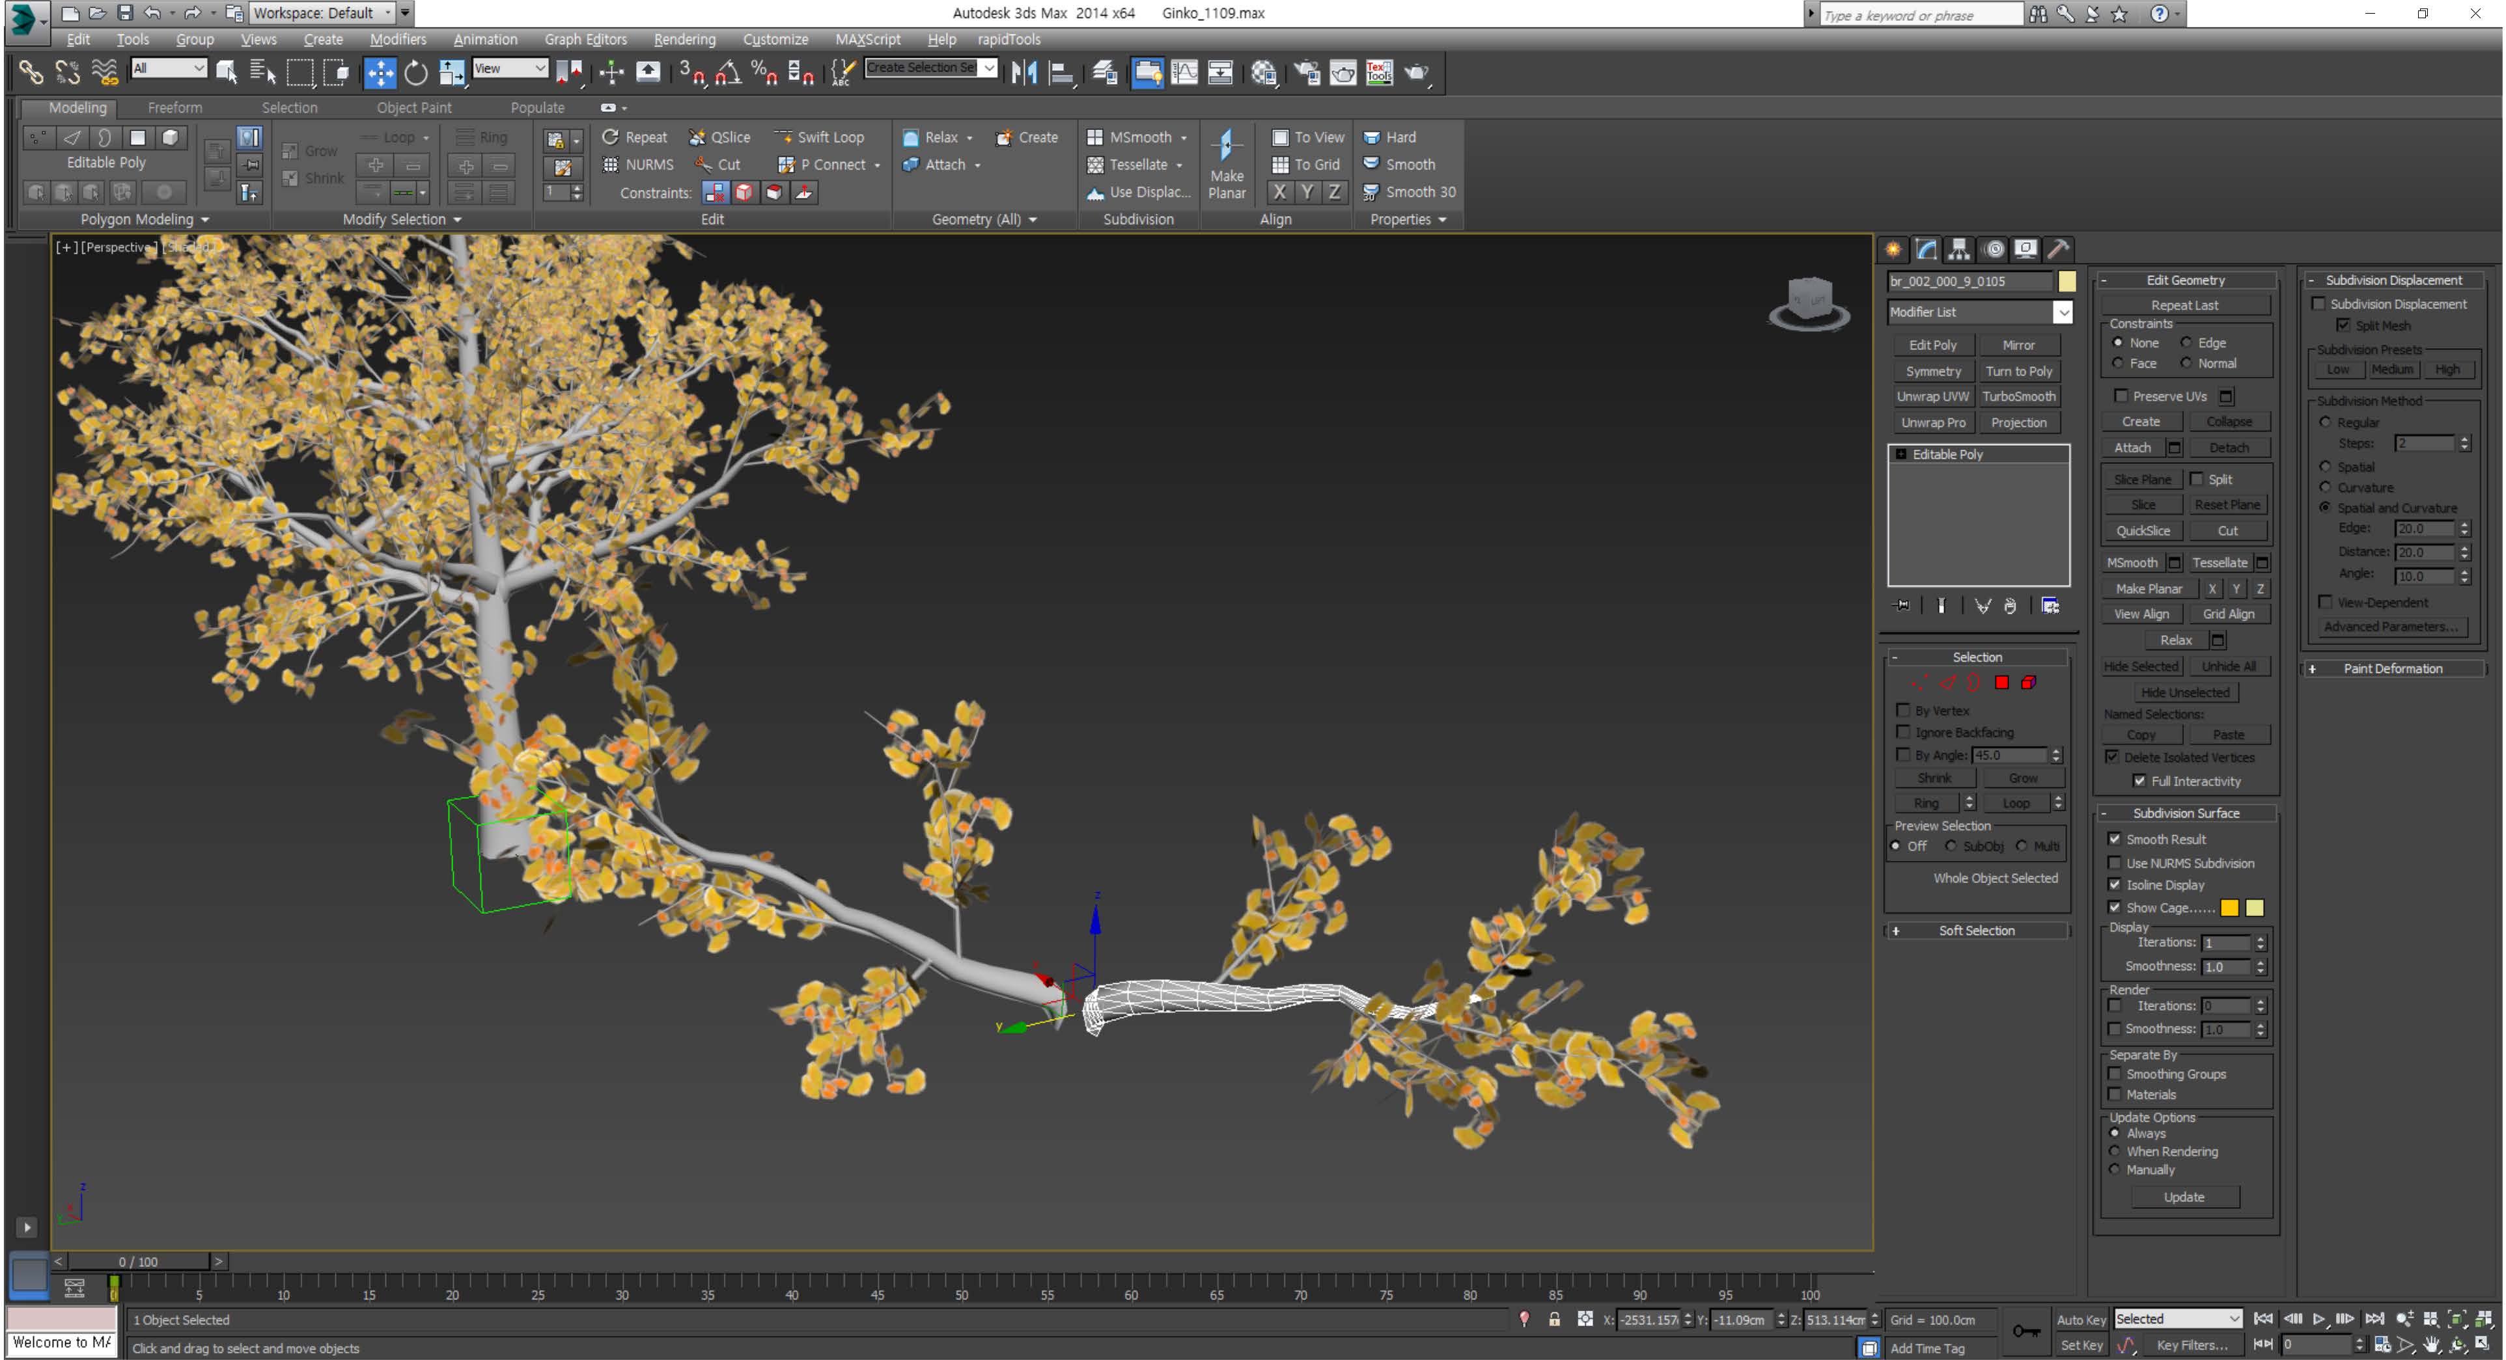Toggle Smooth Result checkbox

tap(2114, 838)
